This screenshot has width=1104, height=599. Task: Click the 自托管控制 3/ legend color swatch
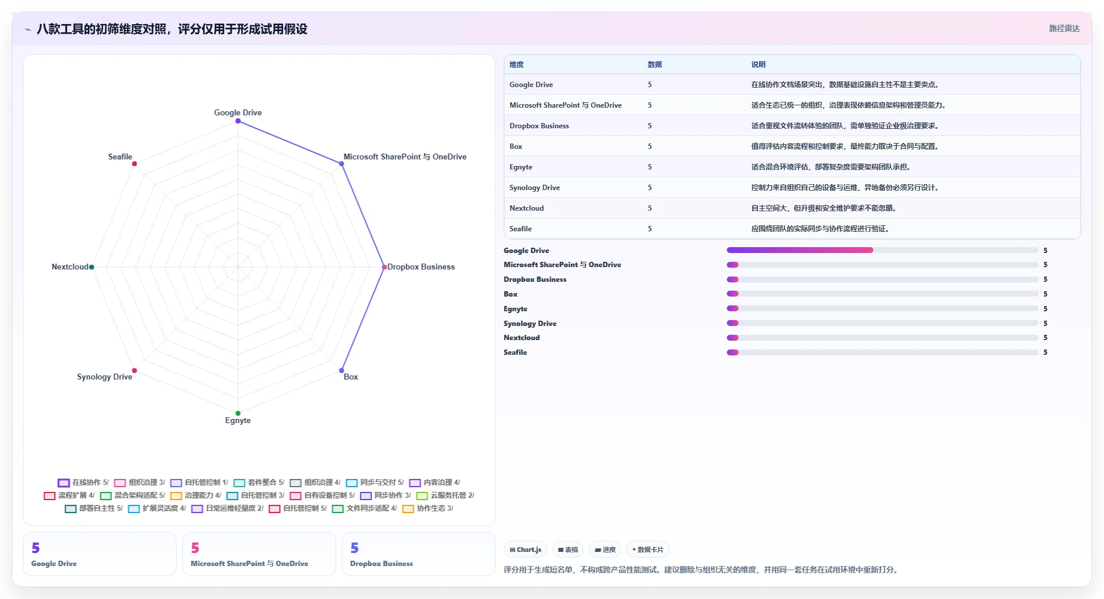(x=232, y=495)
